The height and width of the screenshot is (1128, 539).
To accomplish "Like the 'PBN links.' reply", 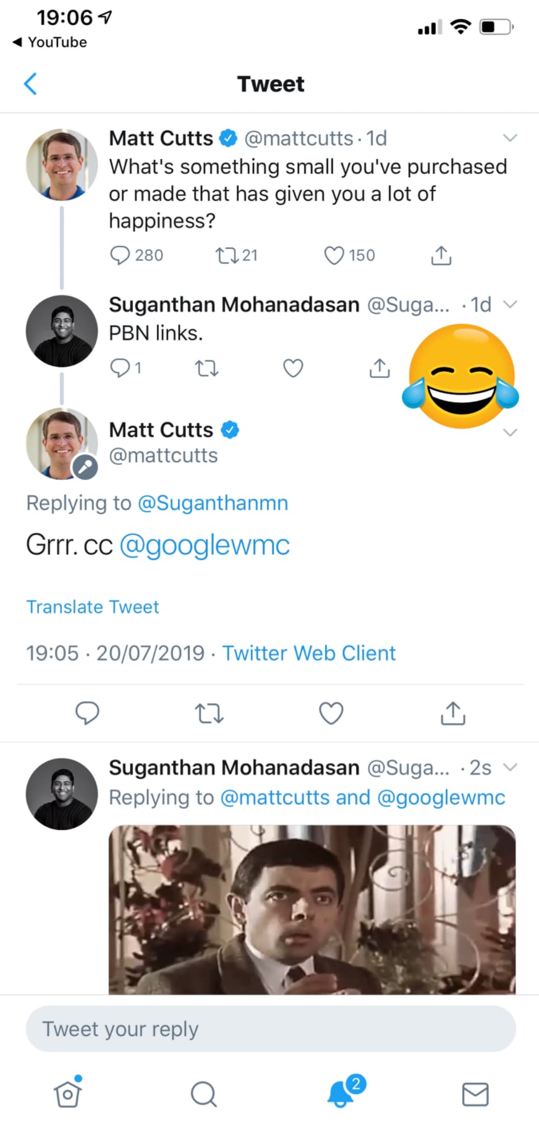I will (293, 369).
